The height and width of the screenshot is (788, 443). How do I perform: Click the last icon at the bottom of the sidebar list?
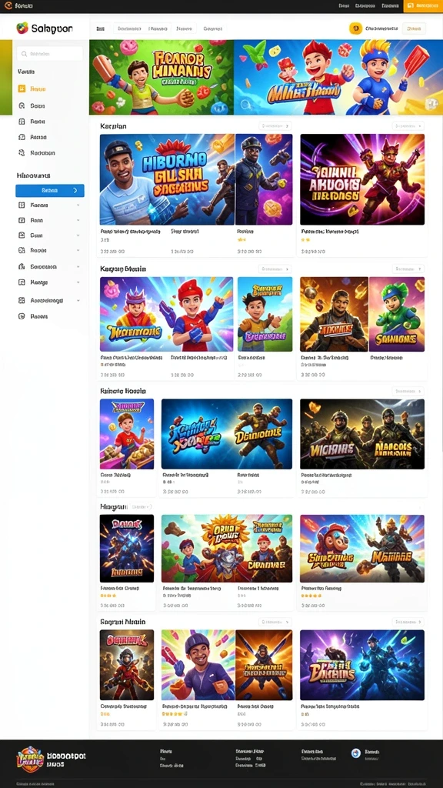(x=22, y=316)
